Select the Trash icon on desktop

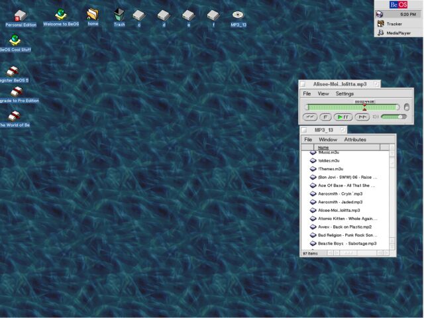point(119,15)
